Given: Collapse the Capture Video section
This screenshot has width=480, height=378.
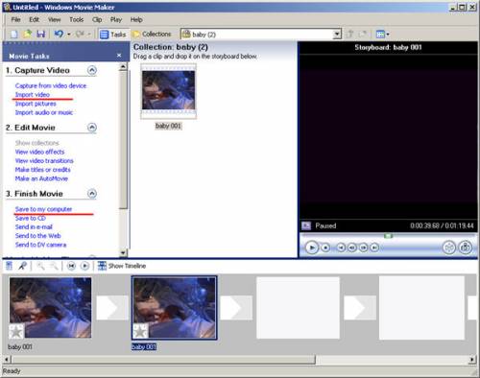Looking at the screenshot, I should tap(92, 70).
